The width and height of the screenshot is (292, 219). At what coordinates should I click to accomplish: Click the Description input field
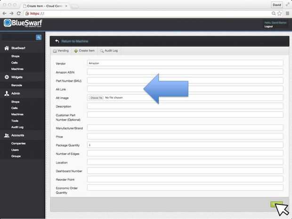[185, 106]
